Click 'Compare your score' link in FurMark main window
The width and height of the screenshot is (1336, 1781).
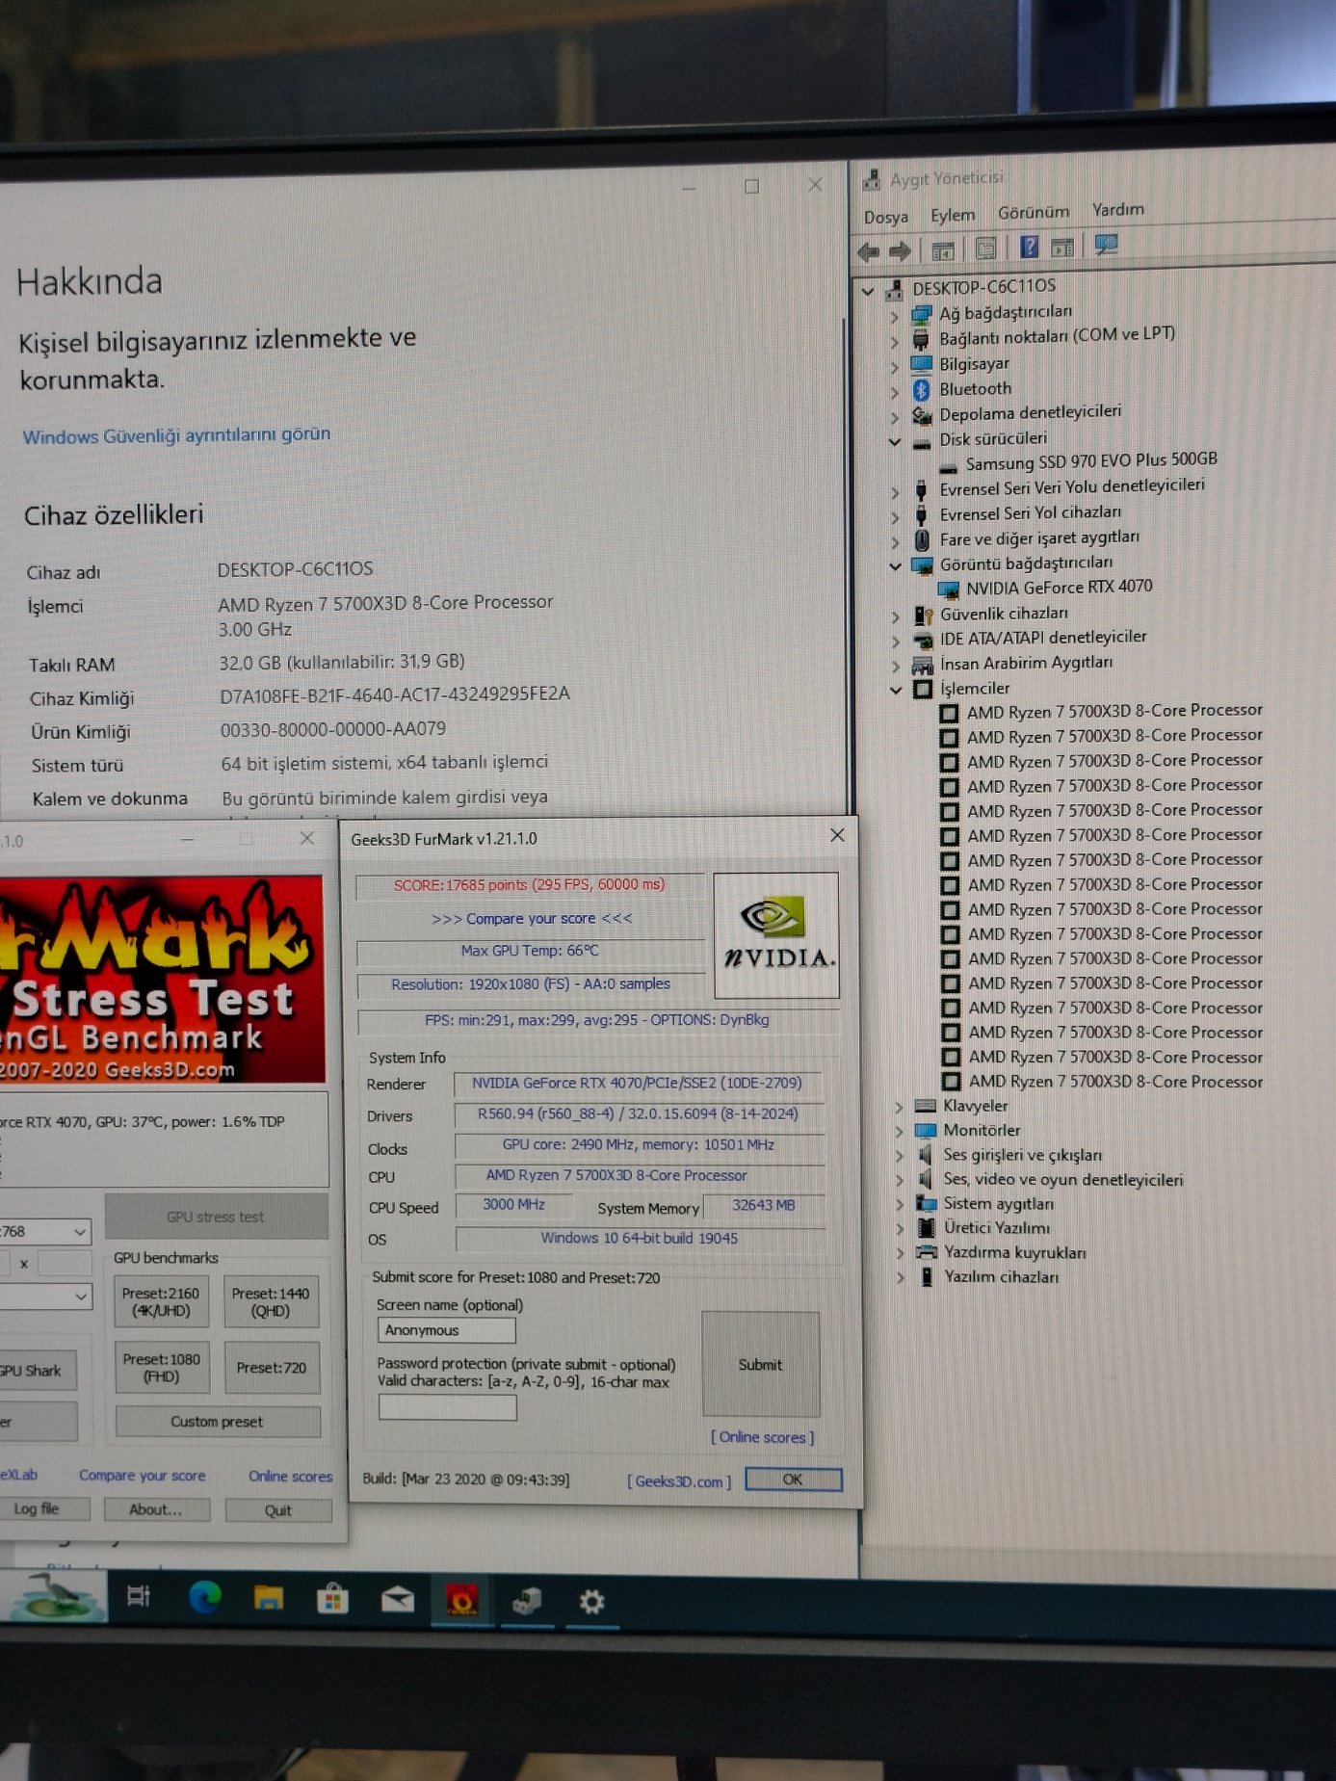point(143,1475)
